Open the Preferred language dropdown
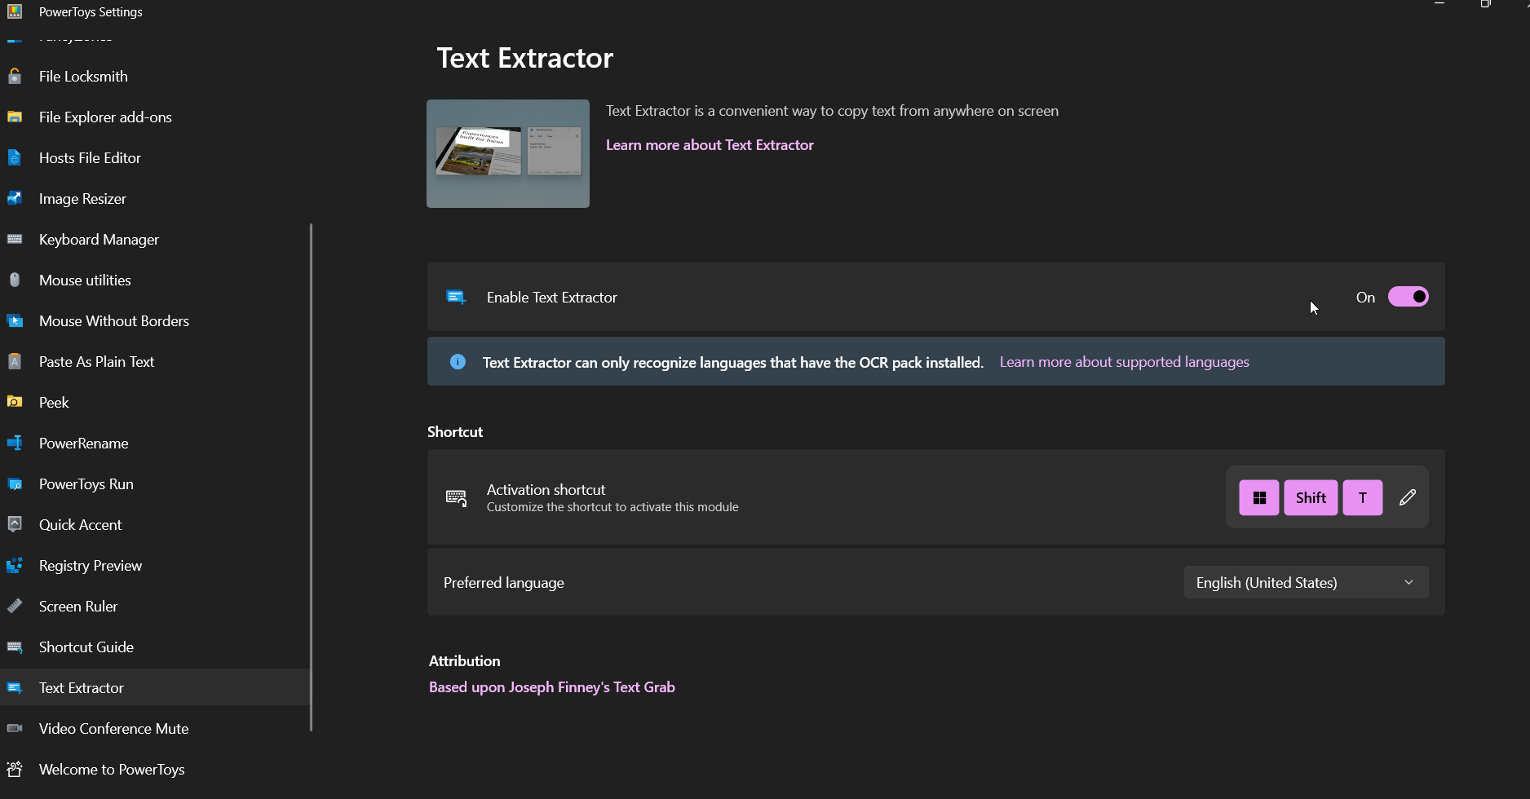 point(1306,583)
